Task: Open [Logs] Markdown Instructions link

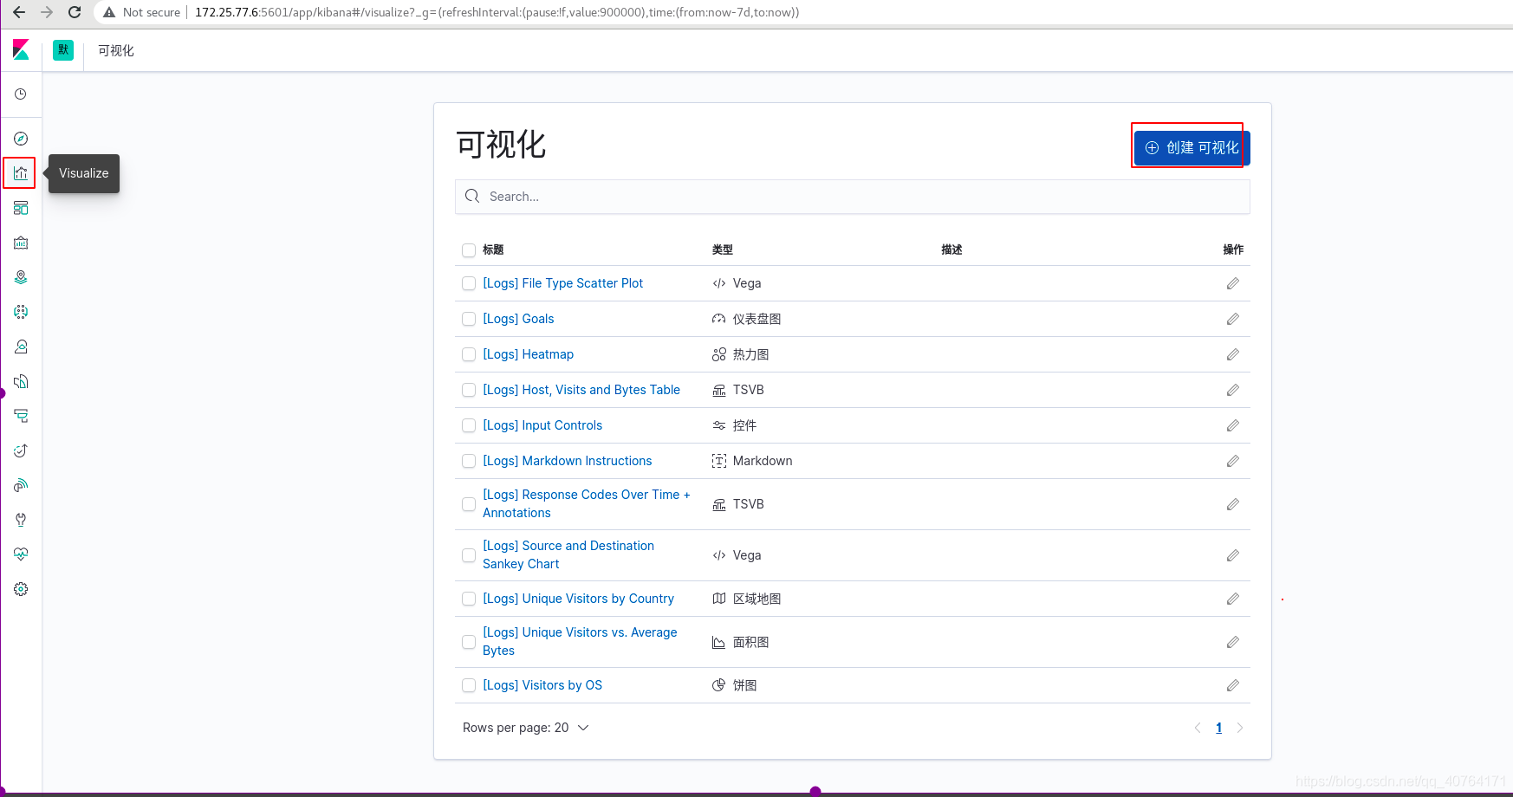Action: (x=567, y=461)
